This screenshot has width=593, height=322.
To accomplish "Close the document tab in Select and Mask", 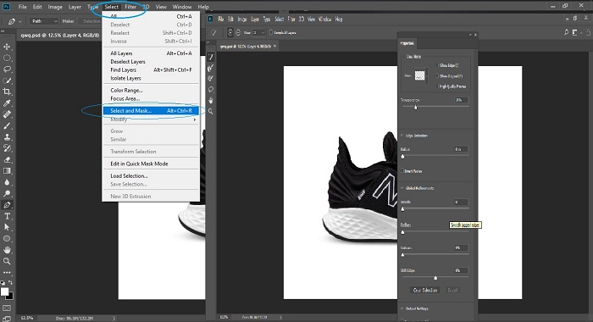I will [275, 46].
